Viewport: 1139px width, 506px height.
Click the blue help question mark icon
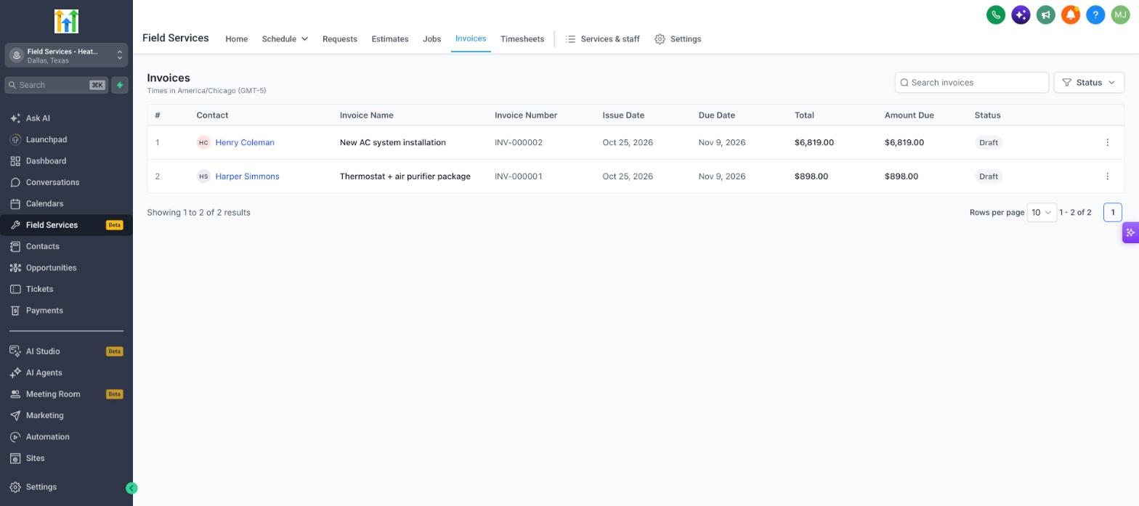[1095, 15]
